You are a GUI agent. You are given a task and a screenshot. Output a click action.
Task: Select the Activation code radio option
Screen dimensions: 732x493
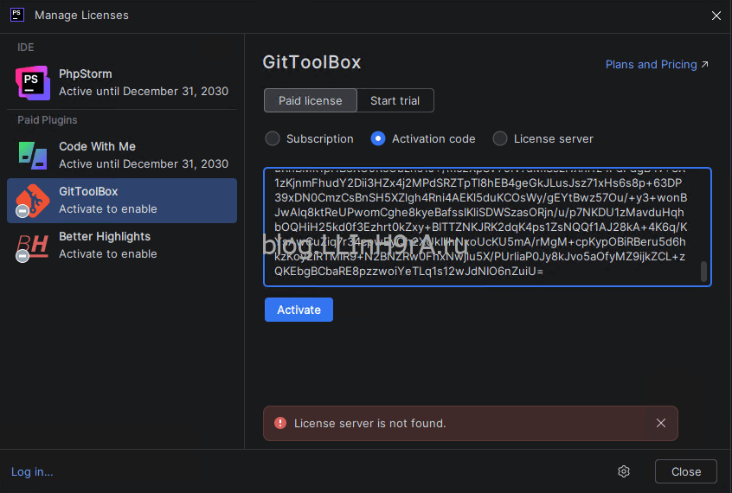(x=378, y=138)
